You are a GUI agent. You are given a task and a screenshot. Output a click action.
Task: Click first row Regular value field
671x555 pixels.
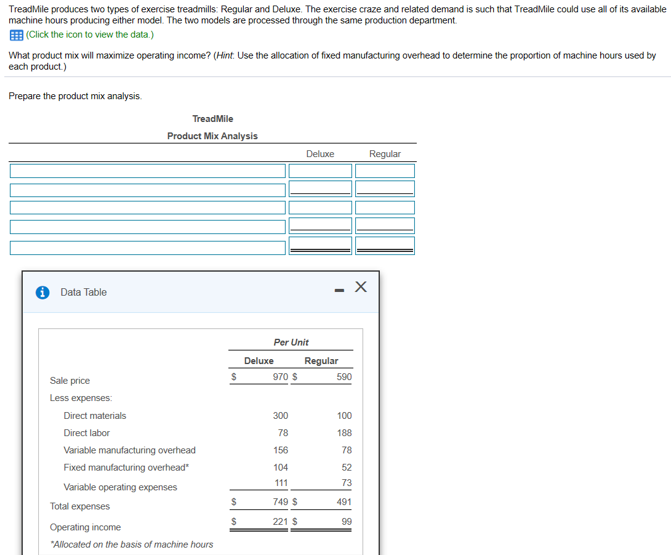click(x=385, y=171)
